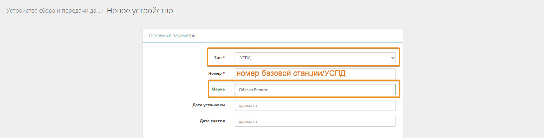Screen dimensions: 544x138
Task: Select the Дата установки date field
Action: point(315,105)
